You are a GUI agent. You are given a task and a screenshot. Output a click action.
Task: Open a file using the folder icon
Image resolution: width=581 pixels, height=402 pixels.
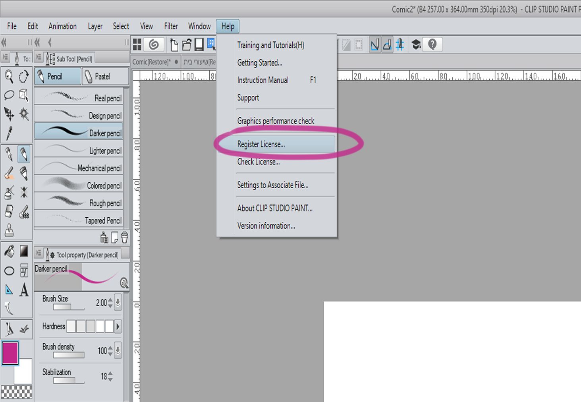pos(187,45)
